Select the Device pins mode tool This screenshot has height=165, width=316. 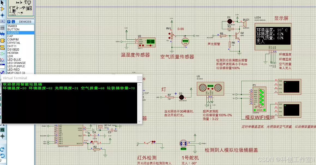click(x=2, y=54)
